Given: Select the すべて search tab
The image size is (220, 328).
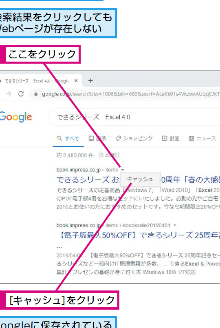Looking at the screenshot, I should (x=68, y=138).
